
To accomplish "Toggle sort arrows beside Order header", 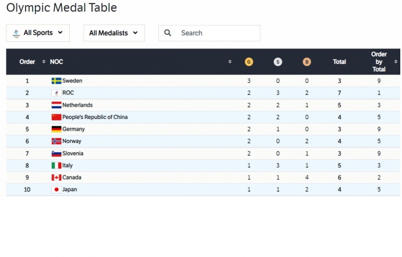I will pyautogui.click(x=44, y=62).
